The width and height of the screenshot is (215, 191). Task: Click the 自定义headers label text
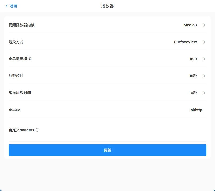tap(21, 130)
